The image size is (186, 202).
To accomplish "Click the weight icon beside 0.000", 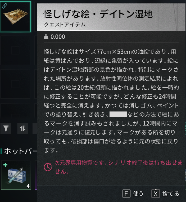I will pos(46,37).
